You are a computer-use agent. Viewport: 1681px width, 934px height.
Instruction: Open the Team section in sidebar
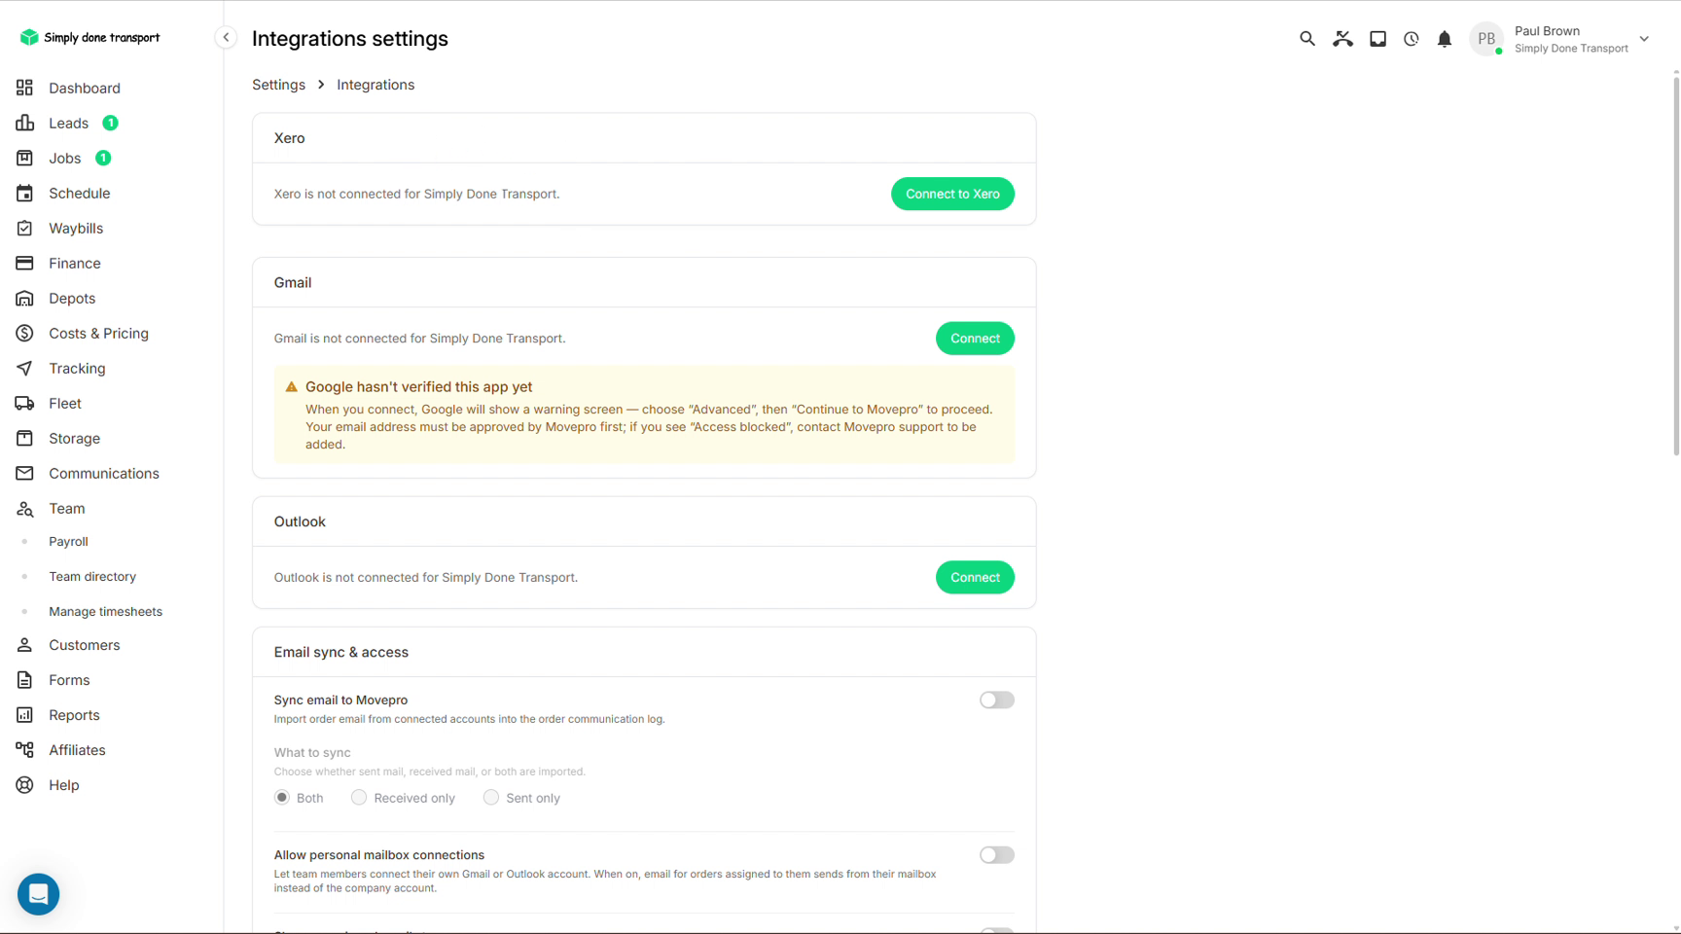click(66, 508)
